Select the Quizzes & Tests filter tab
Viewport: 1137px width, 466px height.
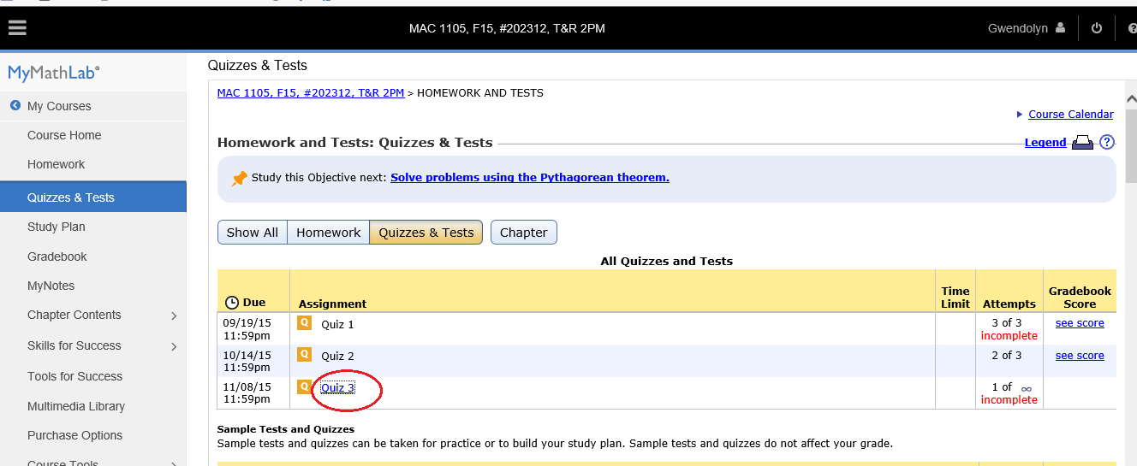426,233
